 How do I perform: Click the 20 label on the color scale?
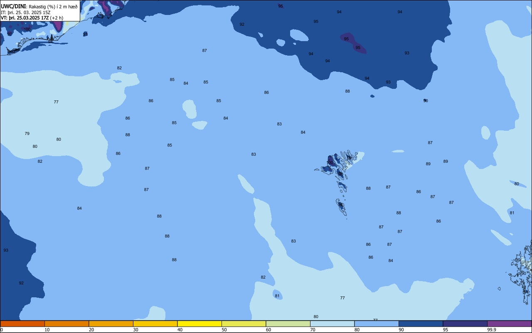click(91, 330)
